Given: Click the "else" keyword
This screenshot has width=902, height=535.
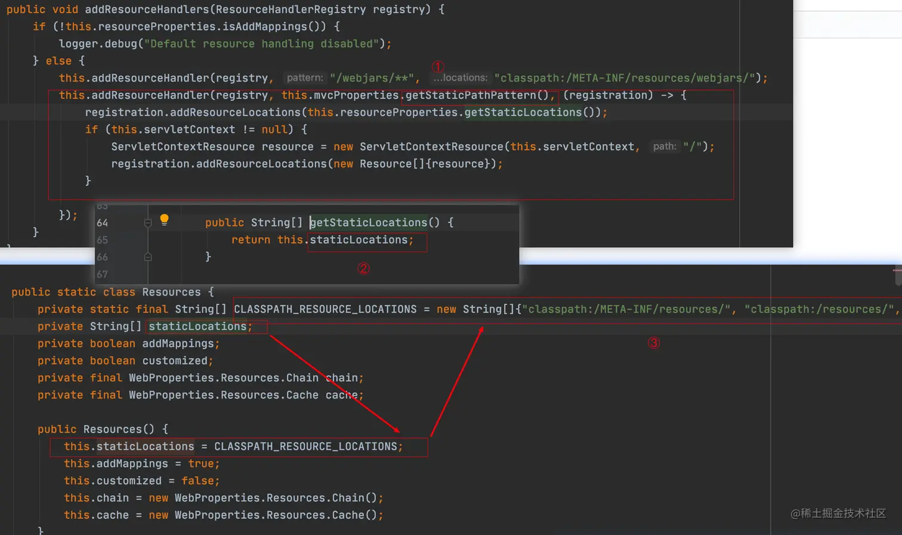Looking at the screenshot, I should (58, 61).
